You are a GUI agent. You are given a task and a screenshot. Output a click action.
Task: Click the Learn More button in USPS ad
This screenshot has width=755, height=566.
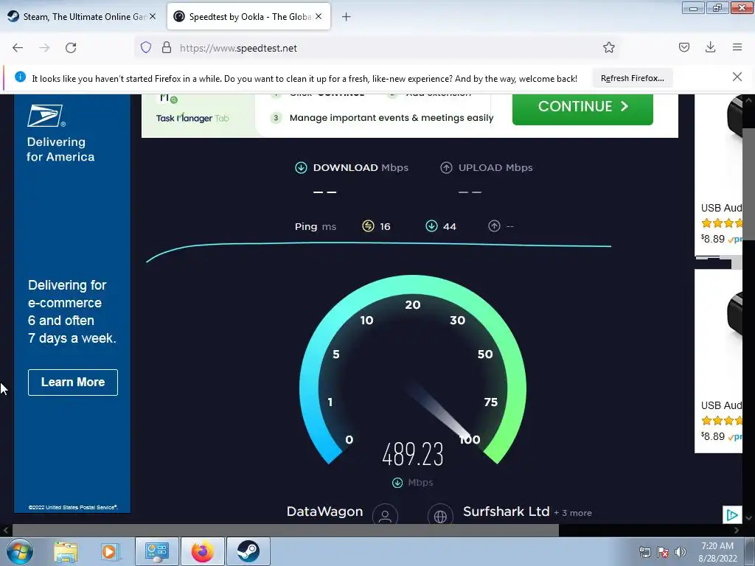tap(73, 382)
